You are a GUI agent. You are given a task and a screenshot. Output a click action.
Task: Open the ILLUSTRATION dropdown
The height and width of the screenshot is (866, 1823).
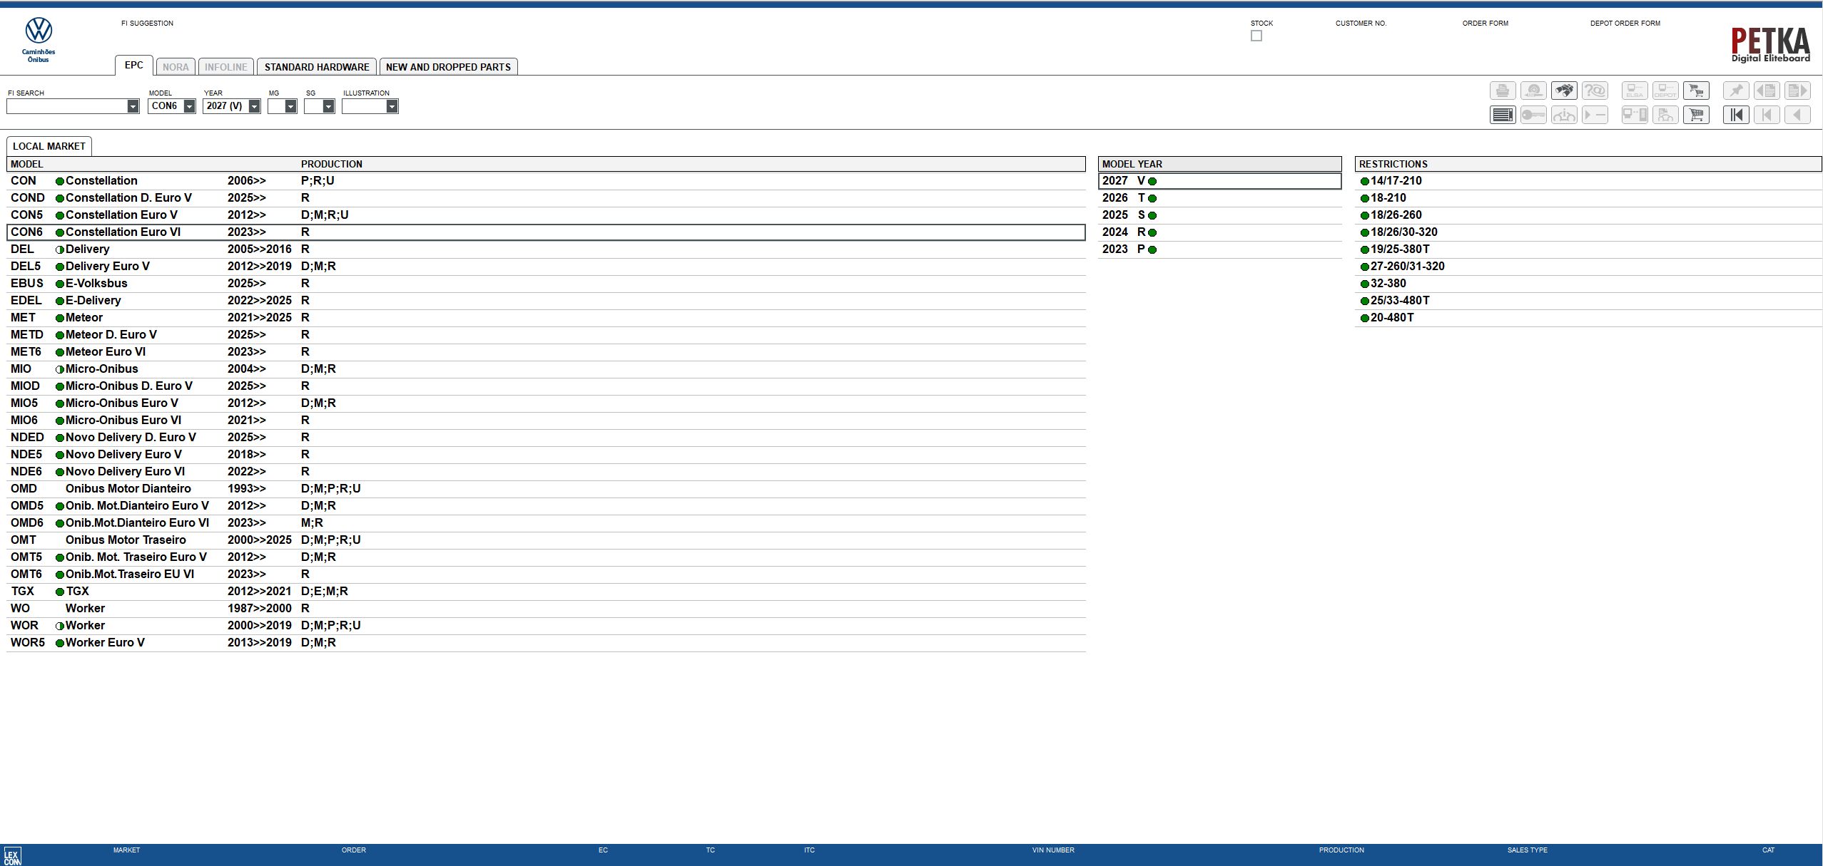[x=392, y=106]
